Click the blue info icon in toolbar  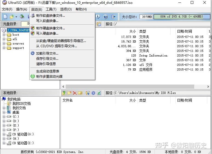point(98,17)
